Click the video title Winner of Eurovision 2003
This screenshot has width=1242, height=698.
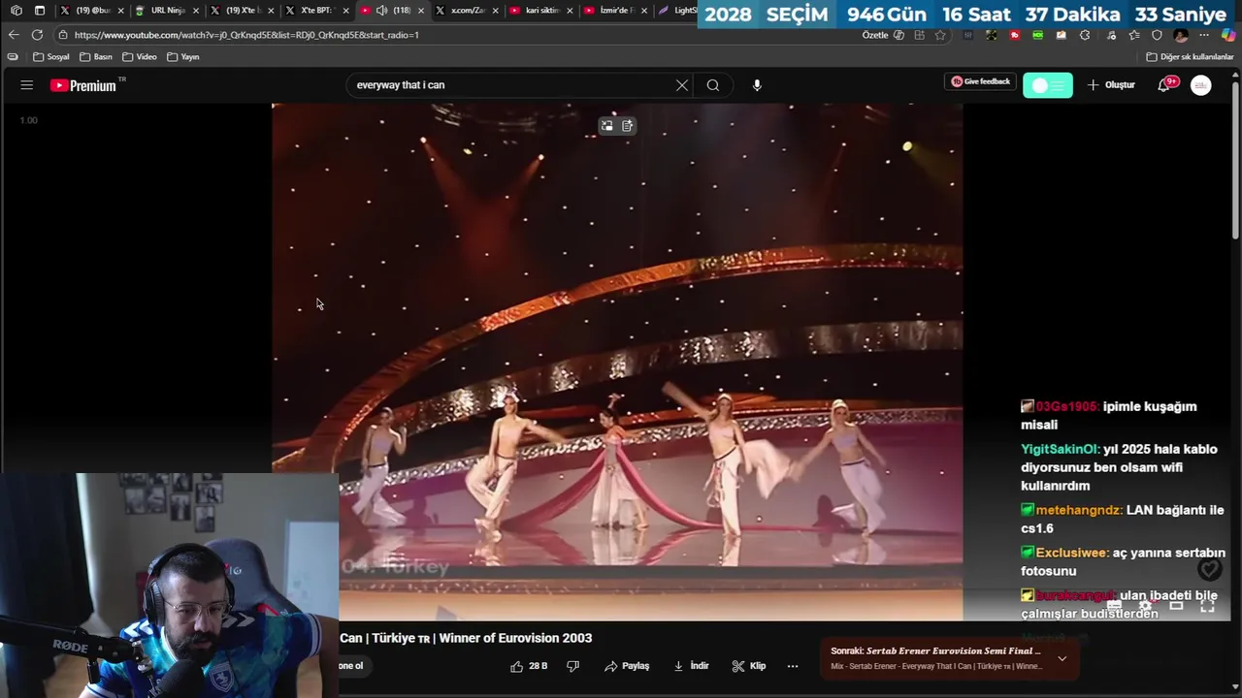click(466, 638)
